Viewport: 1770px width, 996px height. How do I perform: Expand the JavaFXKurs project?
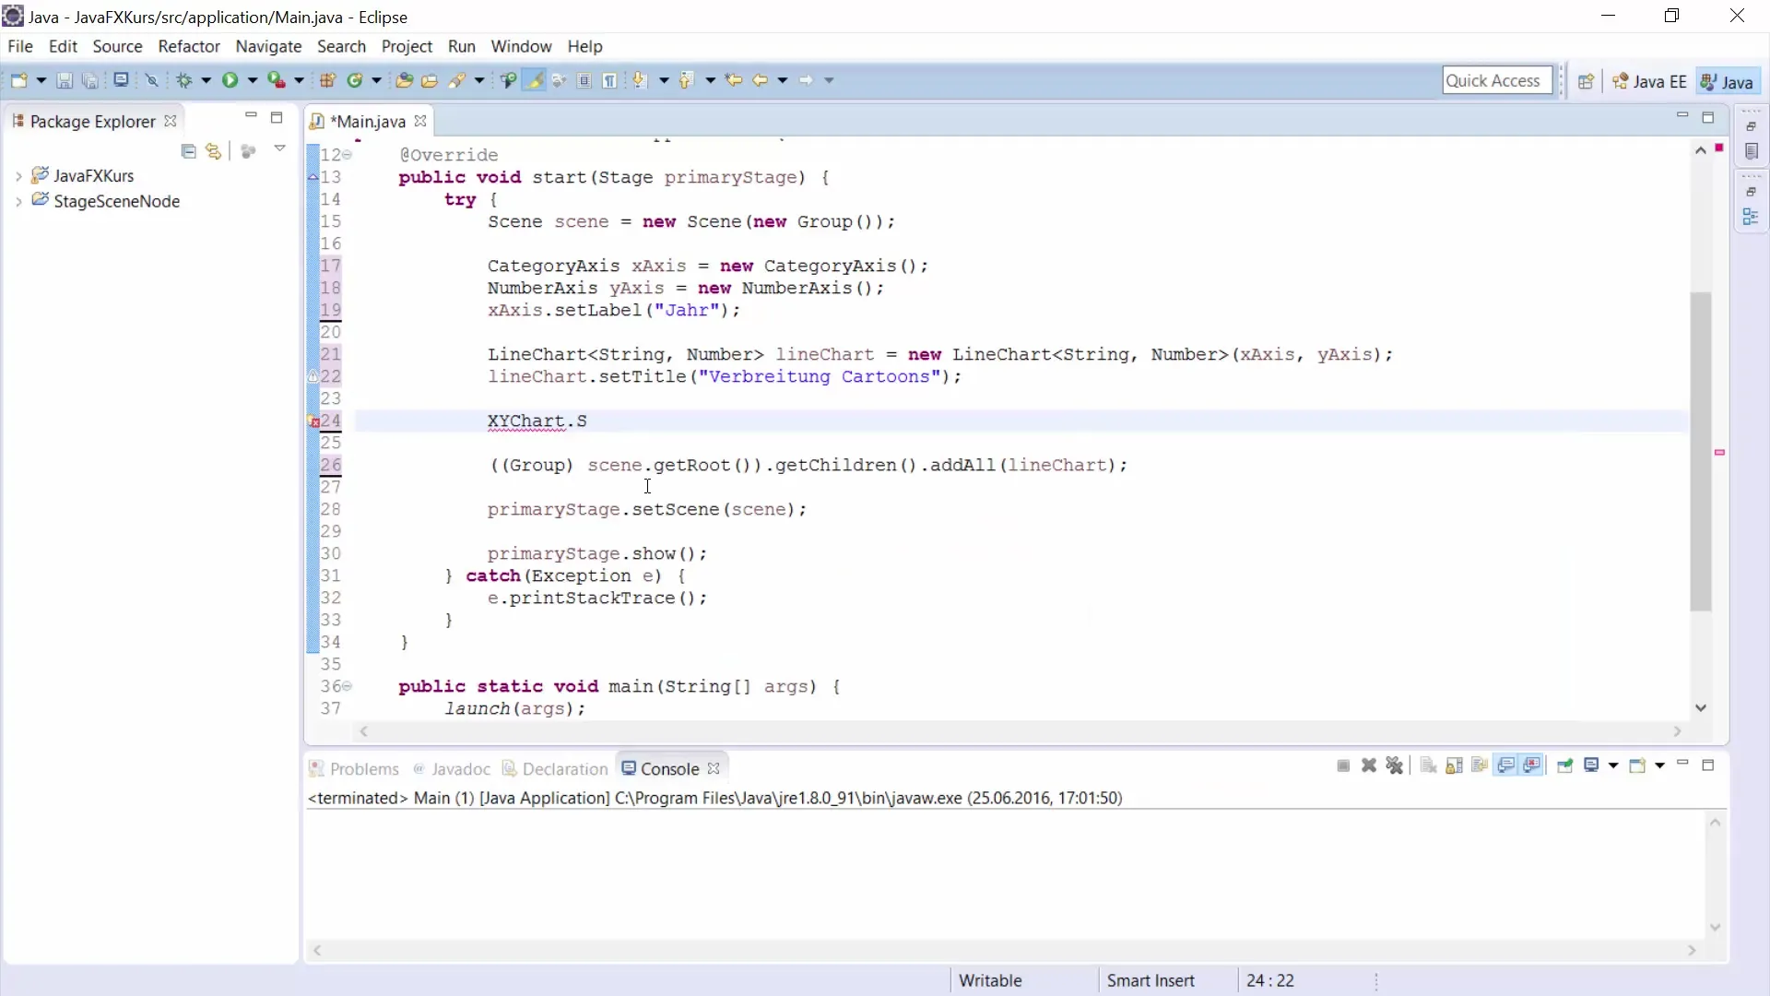pos(18,176)
